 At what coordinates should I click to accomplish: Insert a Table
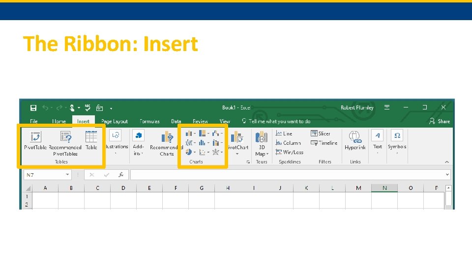click(x=91, y=140)
